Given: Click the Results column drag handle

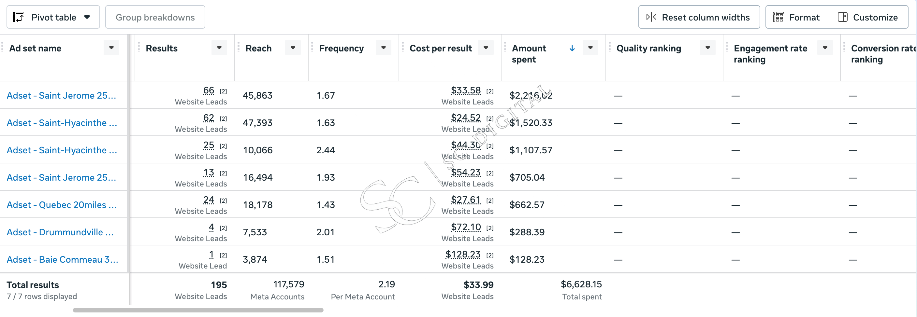Looking at the screenshot, I should tap(138, 47).
